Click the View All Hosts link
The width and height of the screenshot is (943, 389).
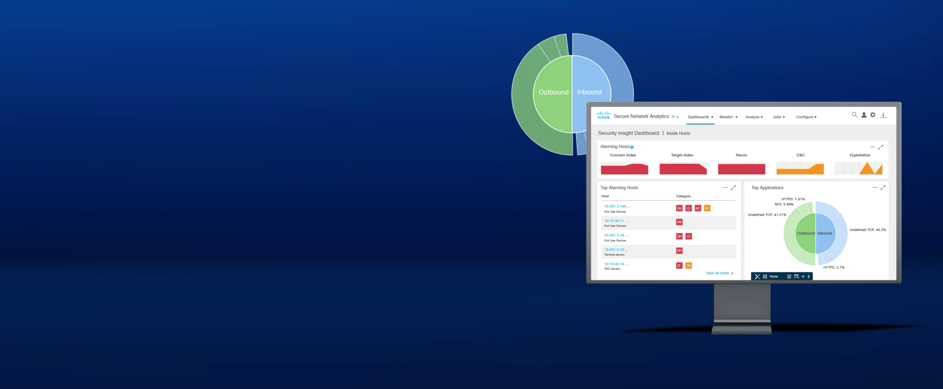point(719,273)
